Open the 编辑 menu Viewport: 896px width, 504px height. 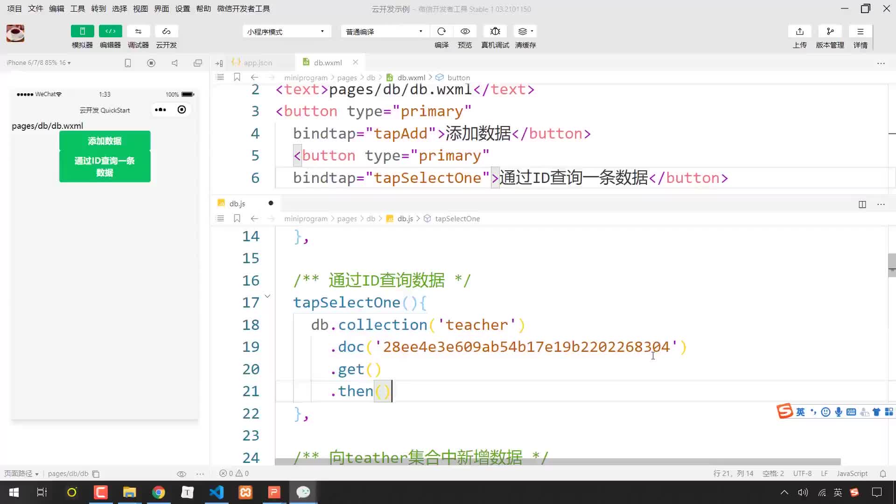click(56, 9)
